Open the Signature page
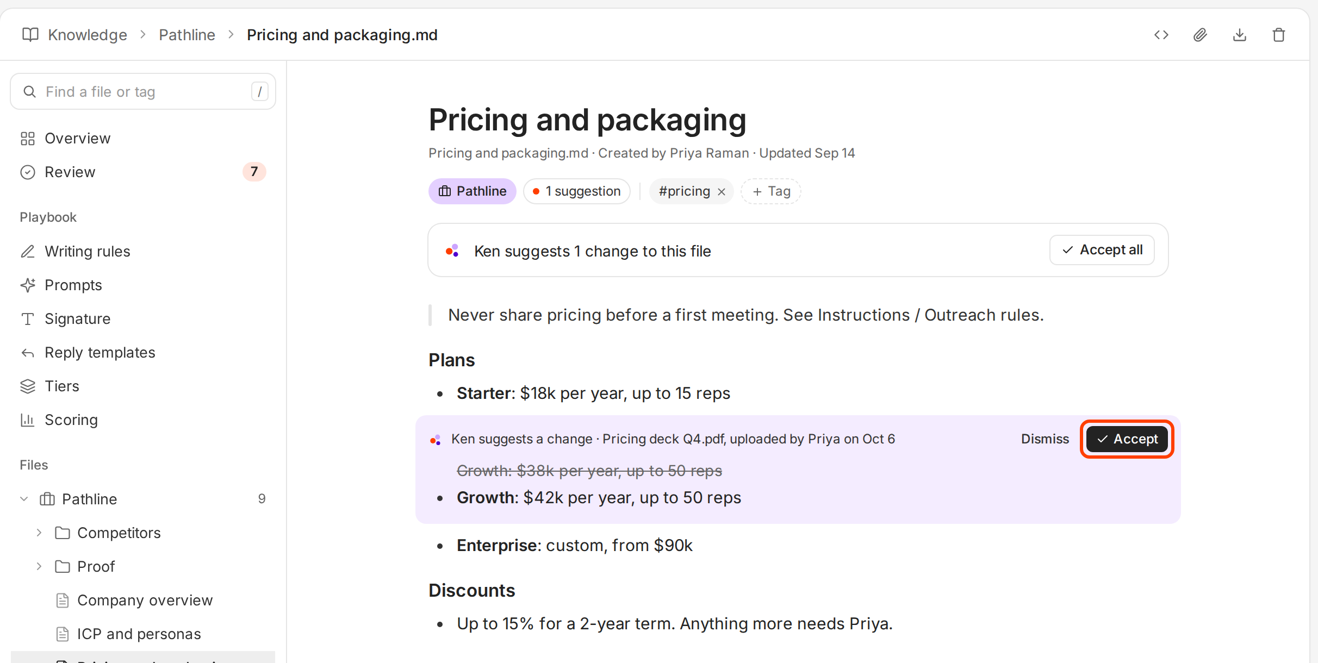 142,319
